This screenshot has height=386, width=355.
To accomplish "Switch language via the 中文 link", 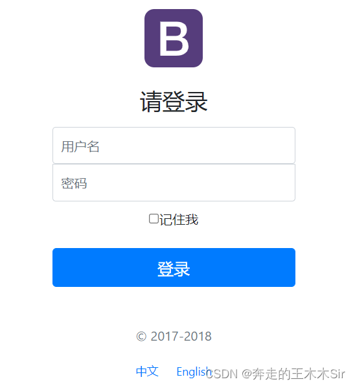I will [147, 371].
